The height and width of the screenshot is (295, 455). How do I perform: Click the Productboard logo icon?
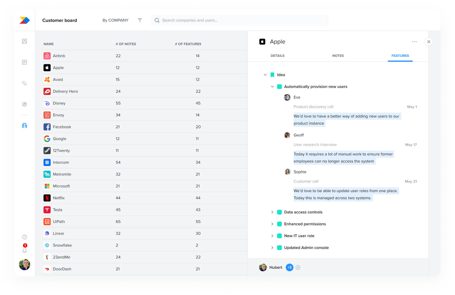point(24,20)
